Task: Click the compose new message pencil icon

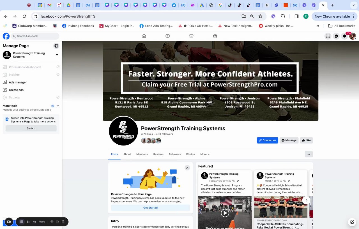Action: tap(352, 222)
